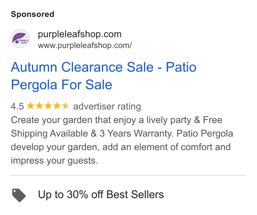Click the half-filled fifth rating star
257x215 pixels.
(66, 106)
